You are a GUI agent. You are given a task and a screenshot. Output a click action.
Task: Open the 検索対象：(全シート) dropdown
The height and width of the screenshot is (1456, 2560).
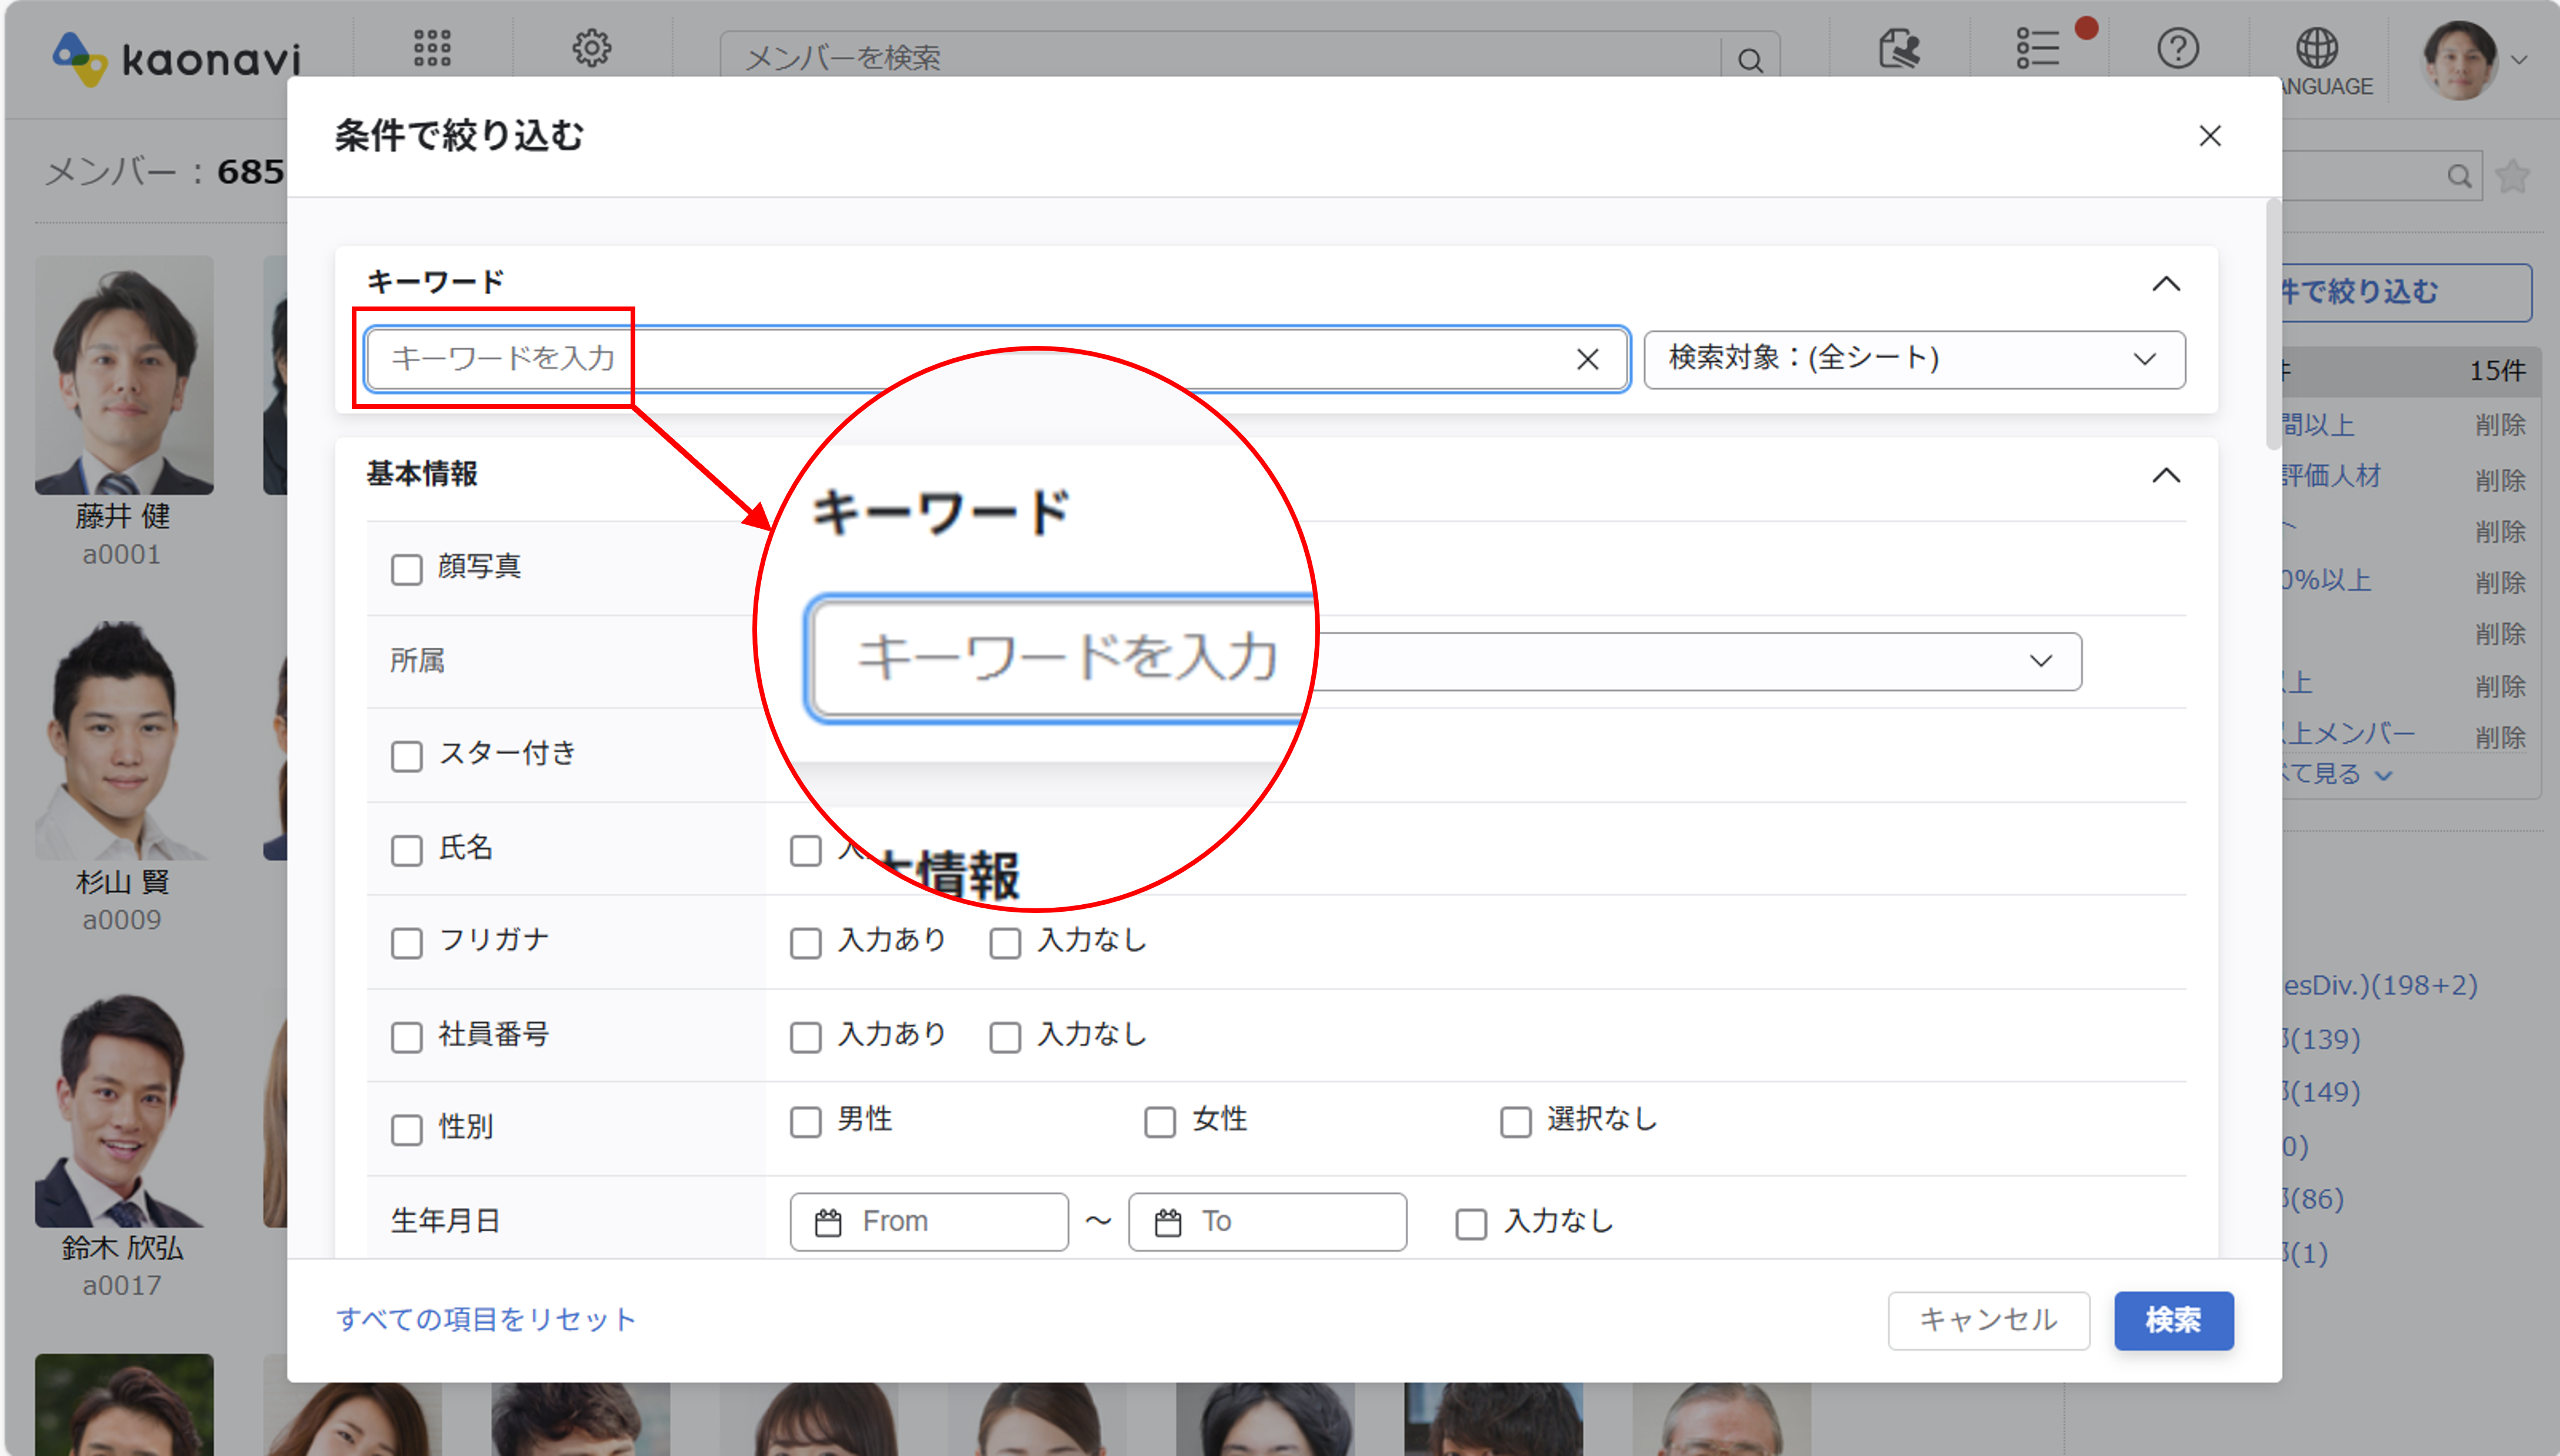(1914, 359)
